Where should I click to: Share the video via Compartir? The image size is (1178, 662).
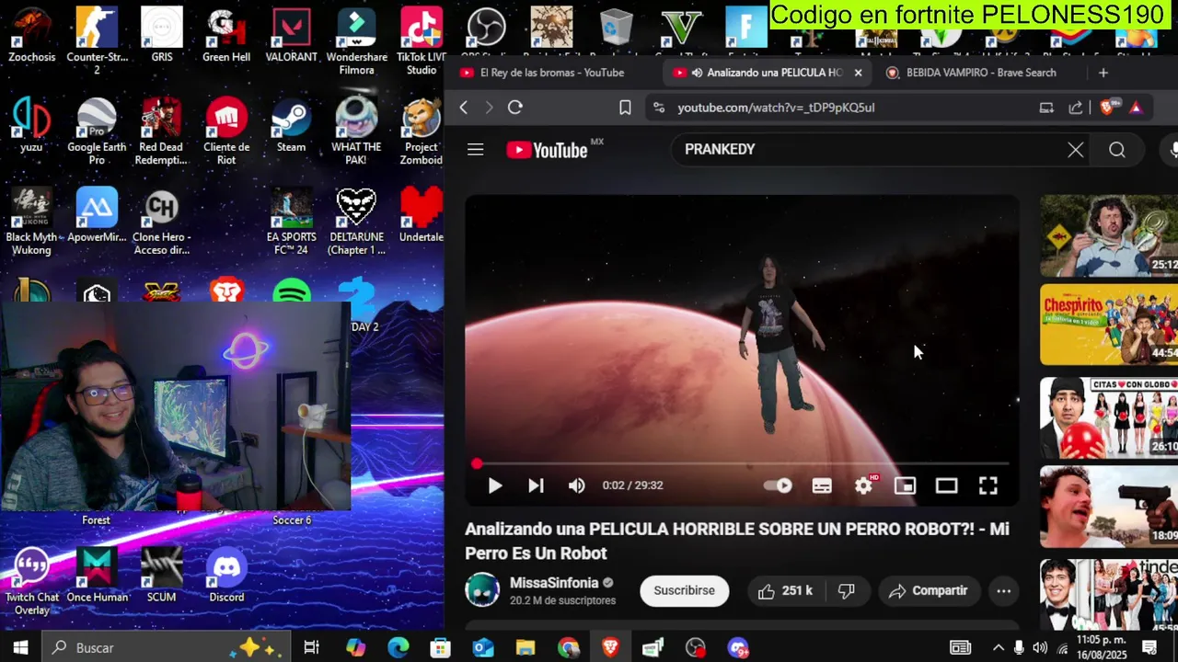click(x=929, y=591)
